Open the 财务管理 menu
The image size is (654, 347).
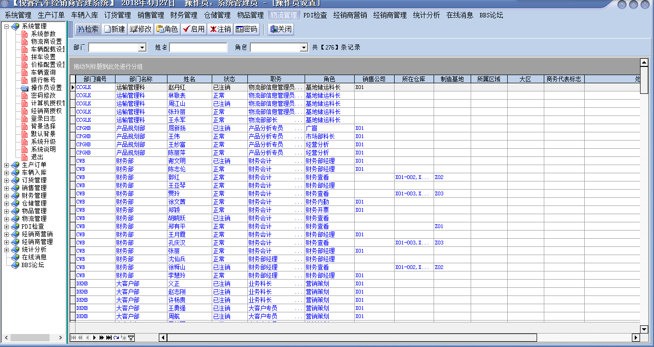[x=184, y=15]
